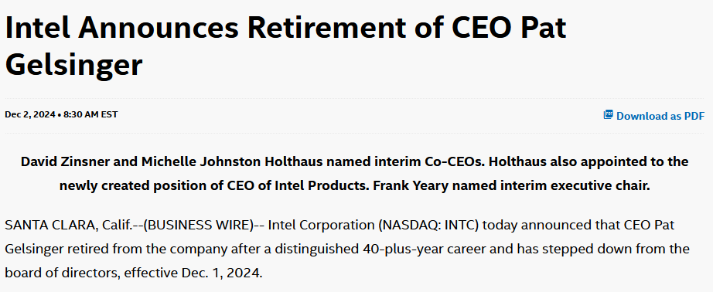713x292 pixels.
Task: Click the PDF document icon
Action: 608,114
